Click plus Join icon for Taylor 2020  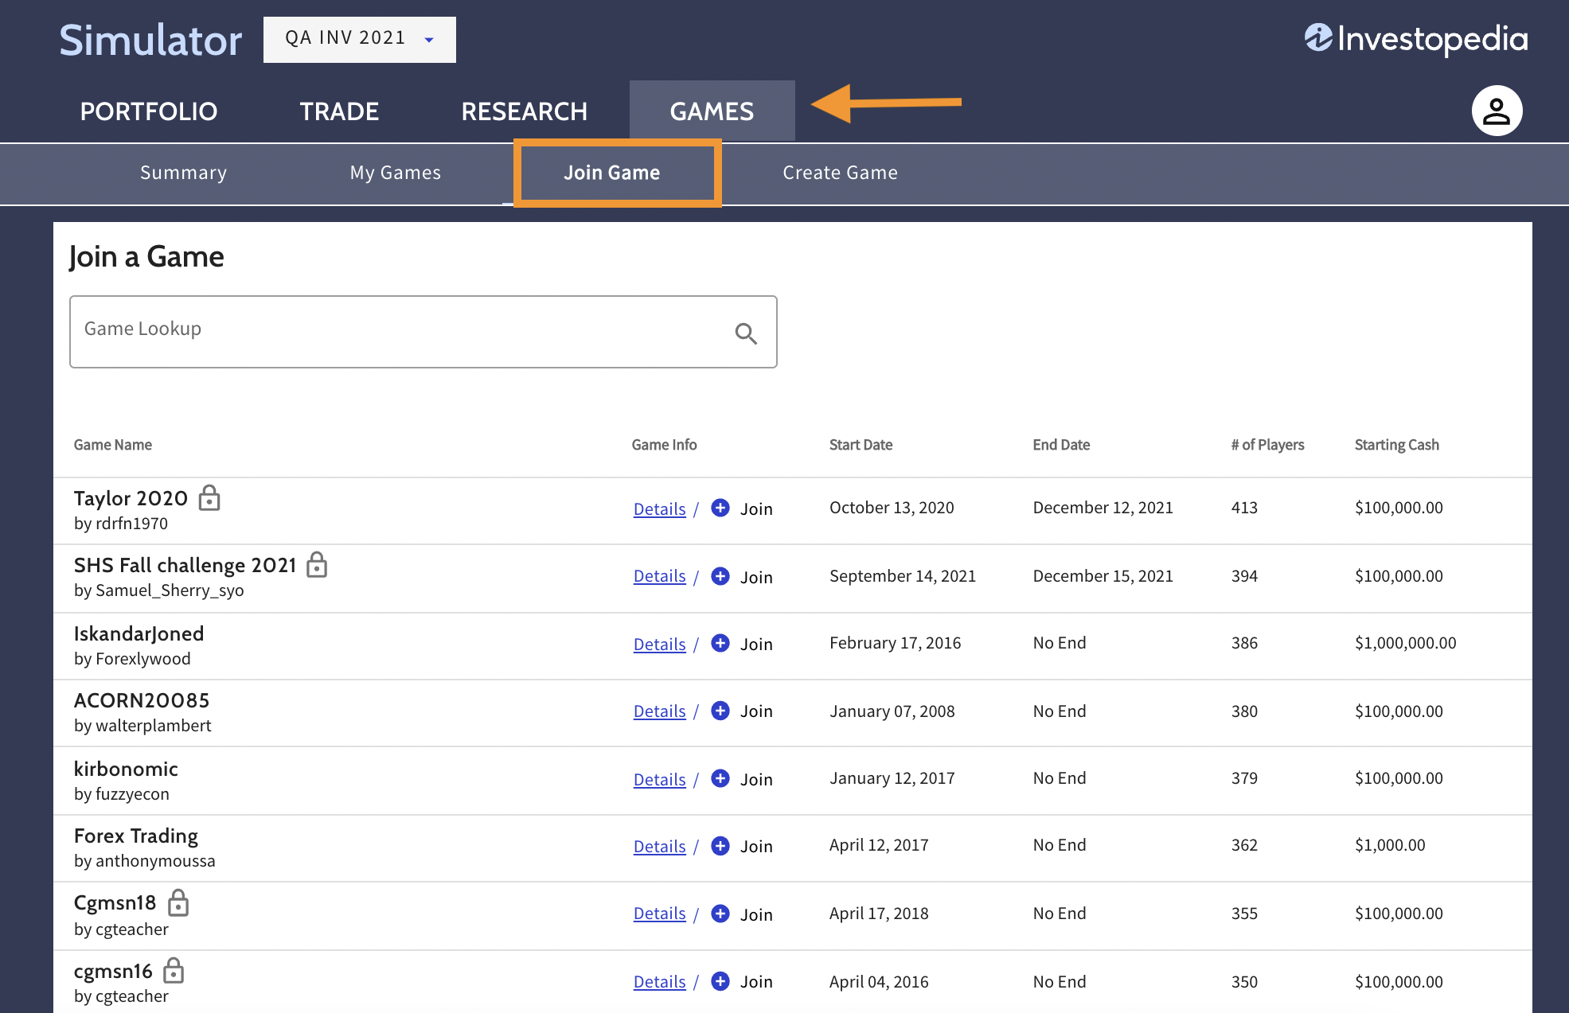click(x=720, y=508)
